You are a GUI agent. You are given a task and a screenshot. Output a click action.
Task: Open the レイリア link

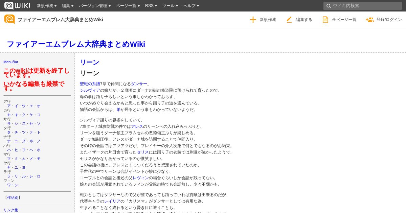[112, 201]
